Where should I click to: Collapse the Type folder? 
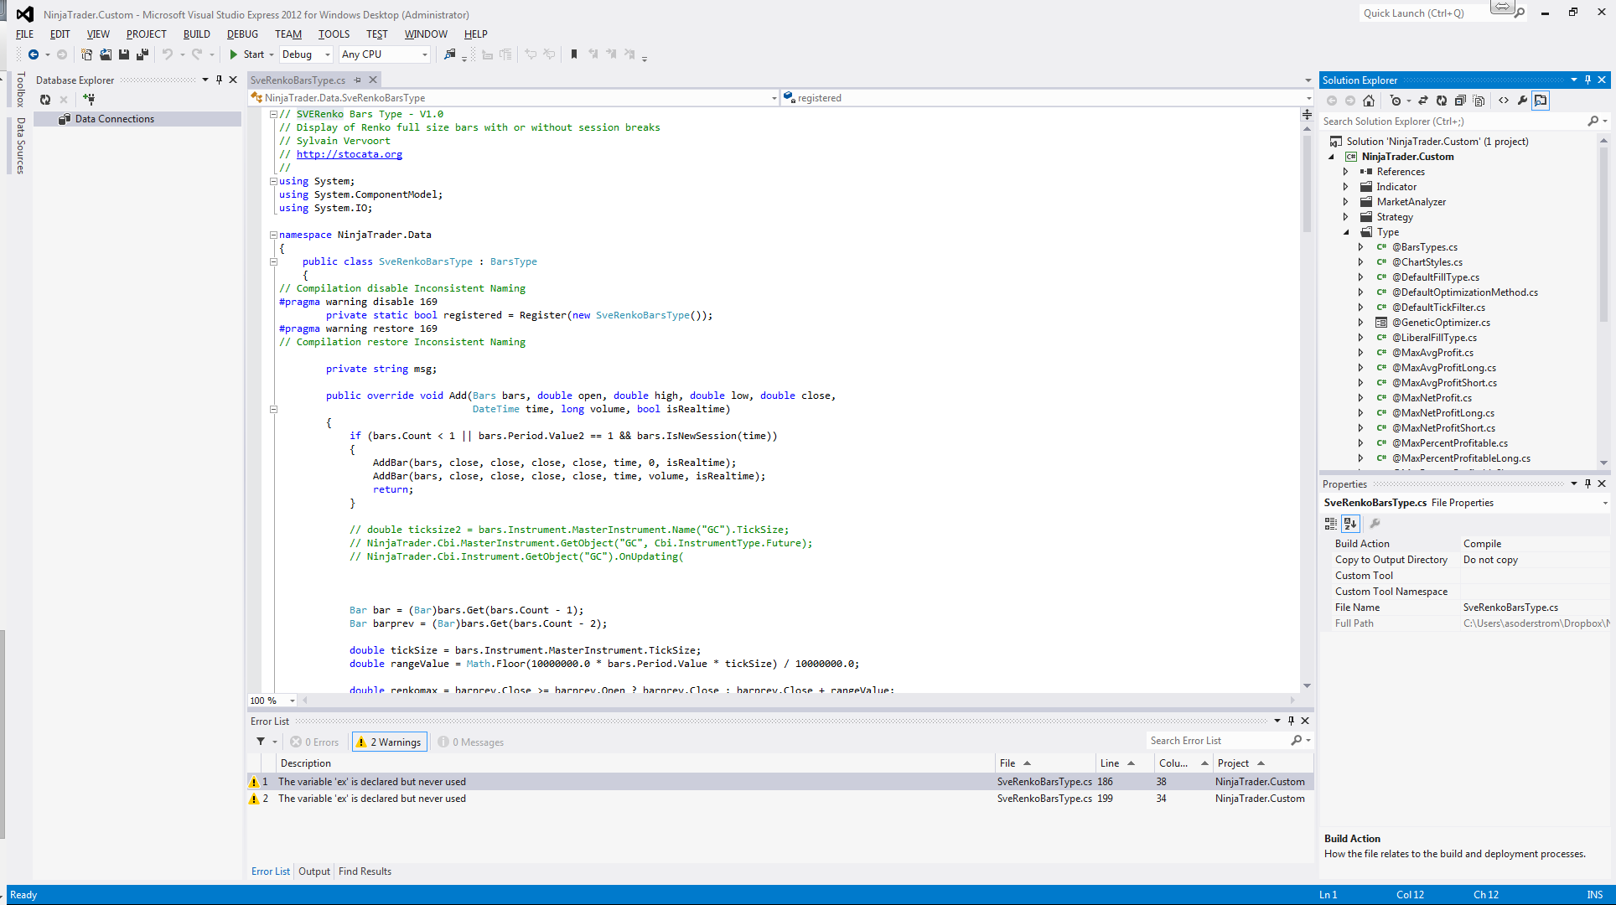(1346, 232)
